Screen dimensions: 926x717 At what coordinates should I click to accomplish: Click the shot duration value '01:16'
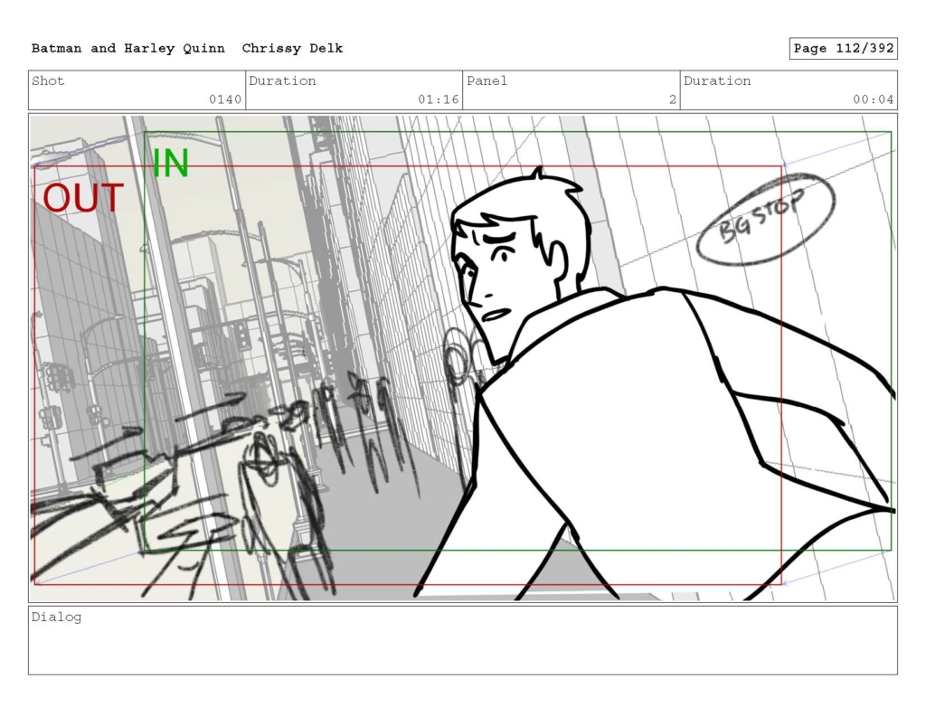coord(439,99)
